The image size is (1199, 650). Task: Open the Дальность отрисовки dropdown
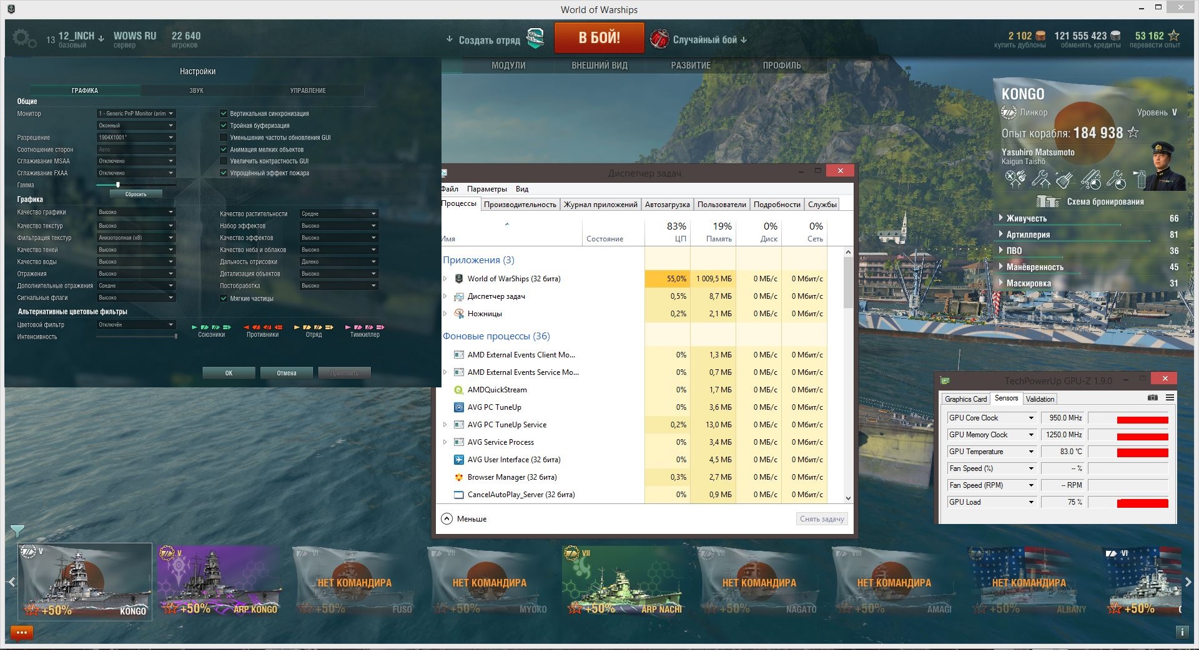(x=338, y=262)
